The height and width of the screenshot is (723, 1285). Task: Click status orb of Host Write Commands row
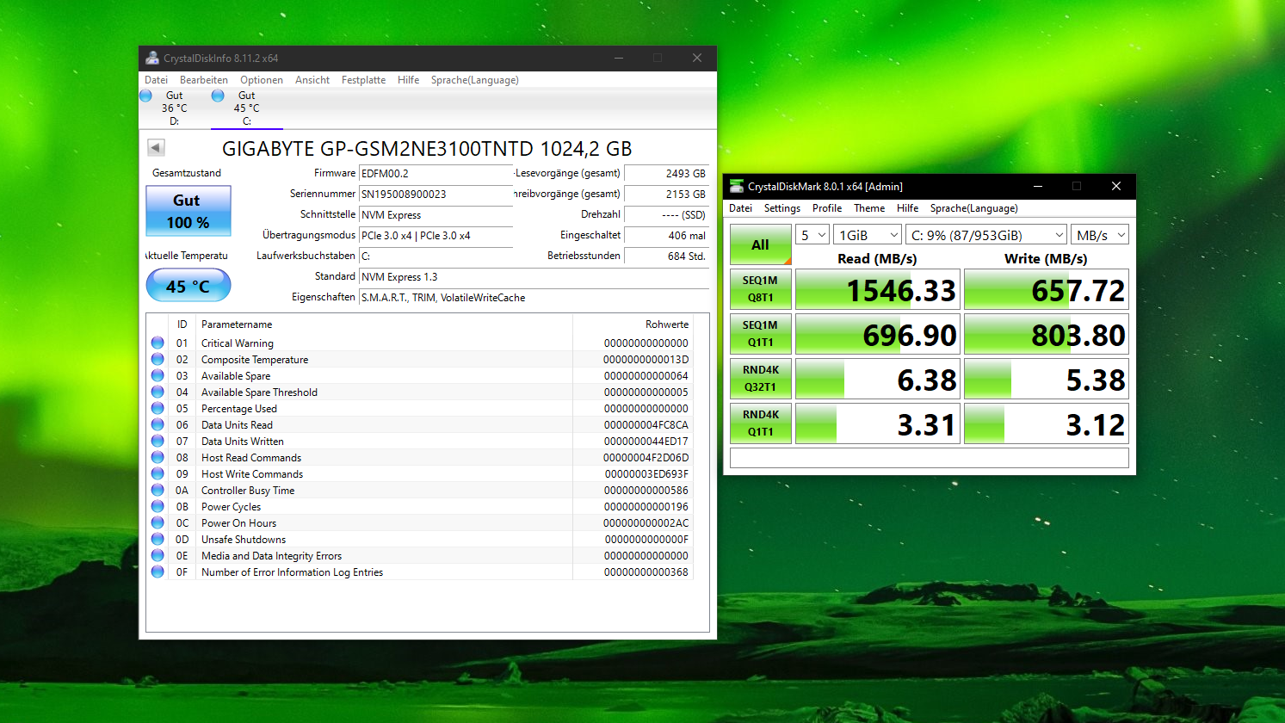(x=158, y=473)
